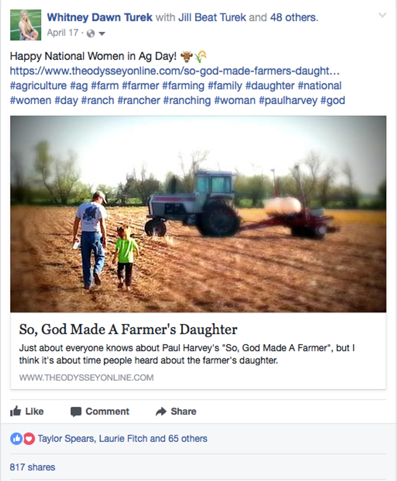Image resolution: width=397 pixels, height=481 pixels.
Task: View the 817 shares list
Action: (x=32, y=467)
